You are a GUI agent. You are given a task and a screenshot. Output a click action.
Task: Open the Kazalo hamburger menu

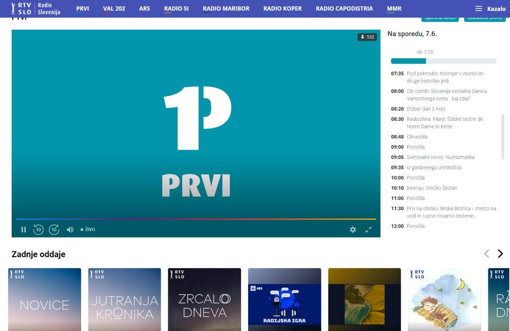[490, 9]
